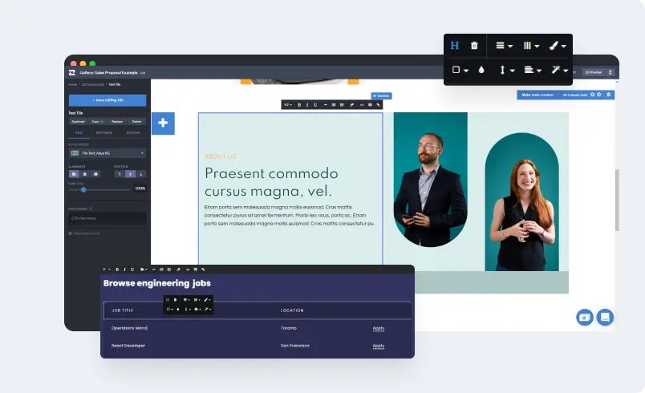This screenshot has height=393, width=645.
Task: Toggle the show action area checkbox
Action: click(71, 233)
